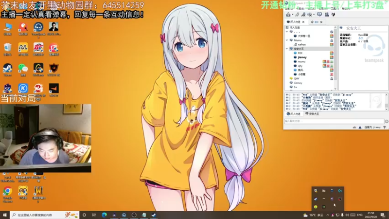
Task: Open the WeGame desktop shortcut
Action: pyautogui.click(x=38, y=70)
